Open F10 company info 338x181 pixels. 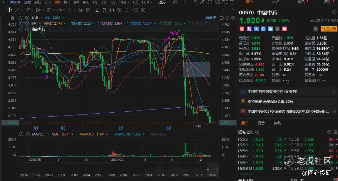coord(225,2)
